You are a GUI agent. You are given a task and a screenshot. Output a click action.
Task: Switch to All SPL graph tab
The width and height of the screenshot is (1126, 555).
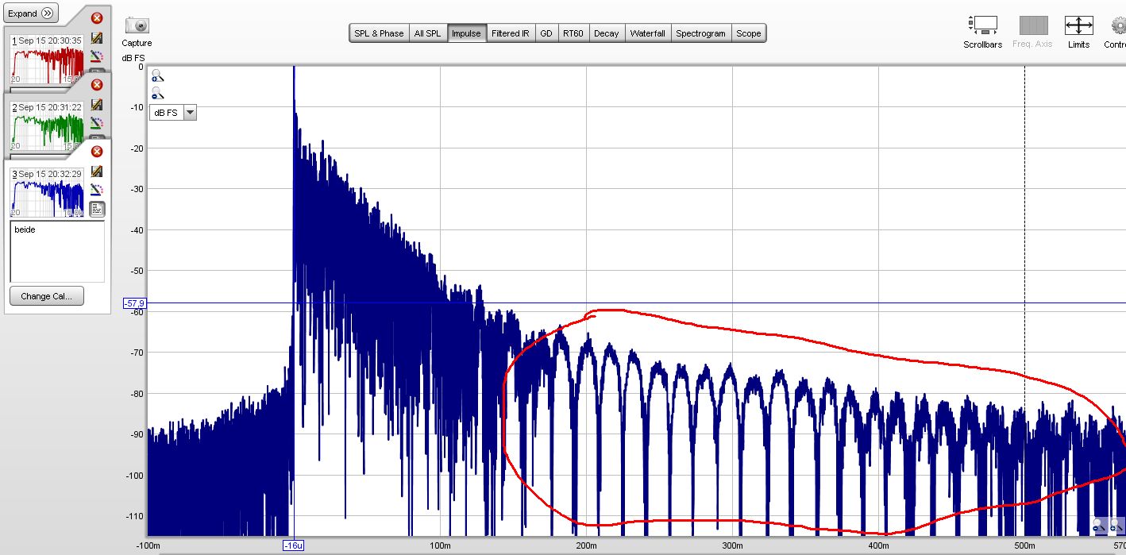point(427,33)
